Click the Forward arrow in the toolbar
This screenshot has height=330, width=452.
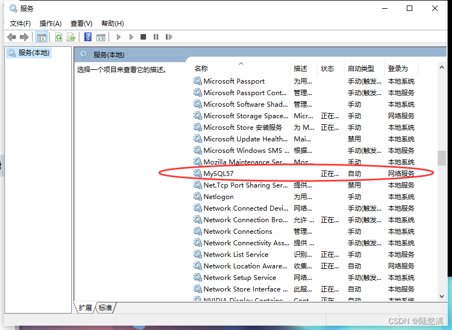(24, 37)
